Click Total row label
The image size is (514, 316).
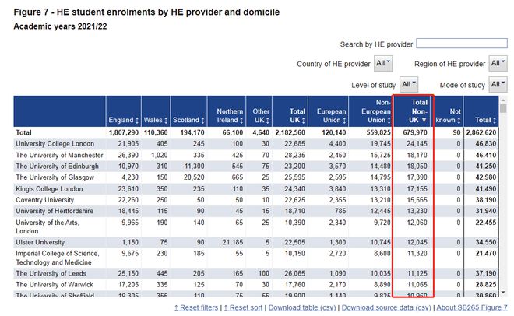(23, 132)
